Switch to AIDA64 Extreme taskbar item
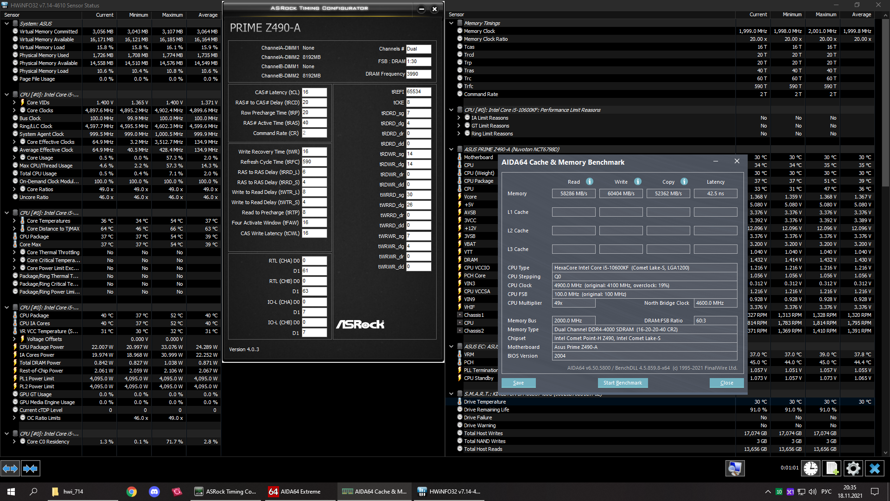Viewport: 890px width, 501px height. pyautogui.click(x=299, y=492)
